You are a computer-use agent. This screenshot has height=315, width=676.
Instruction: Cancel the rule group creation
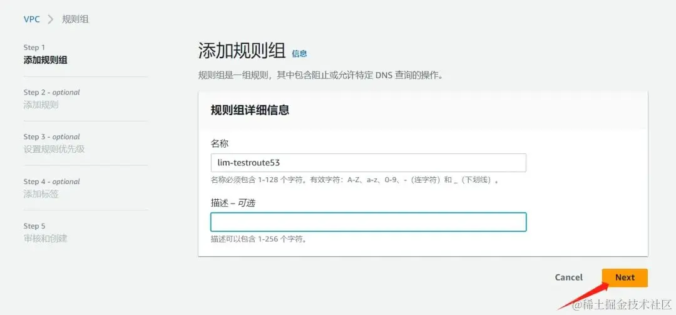click(x=568, y=277)
